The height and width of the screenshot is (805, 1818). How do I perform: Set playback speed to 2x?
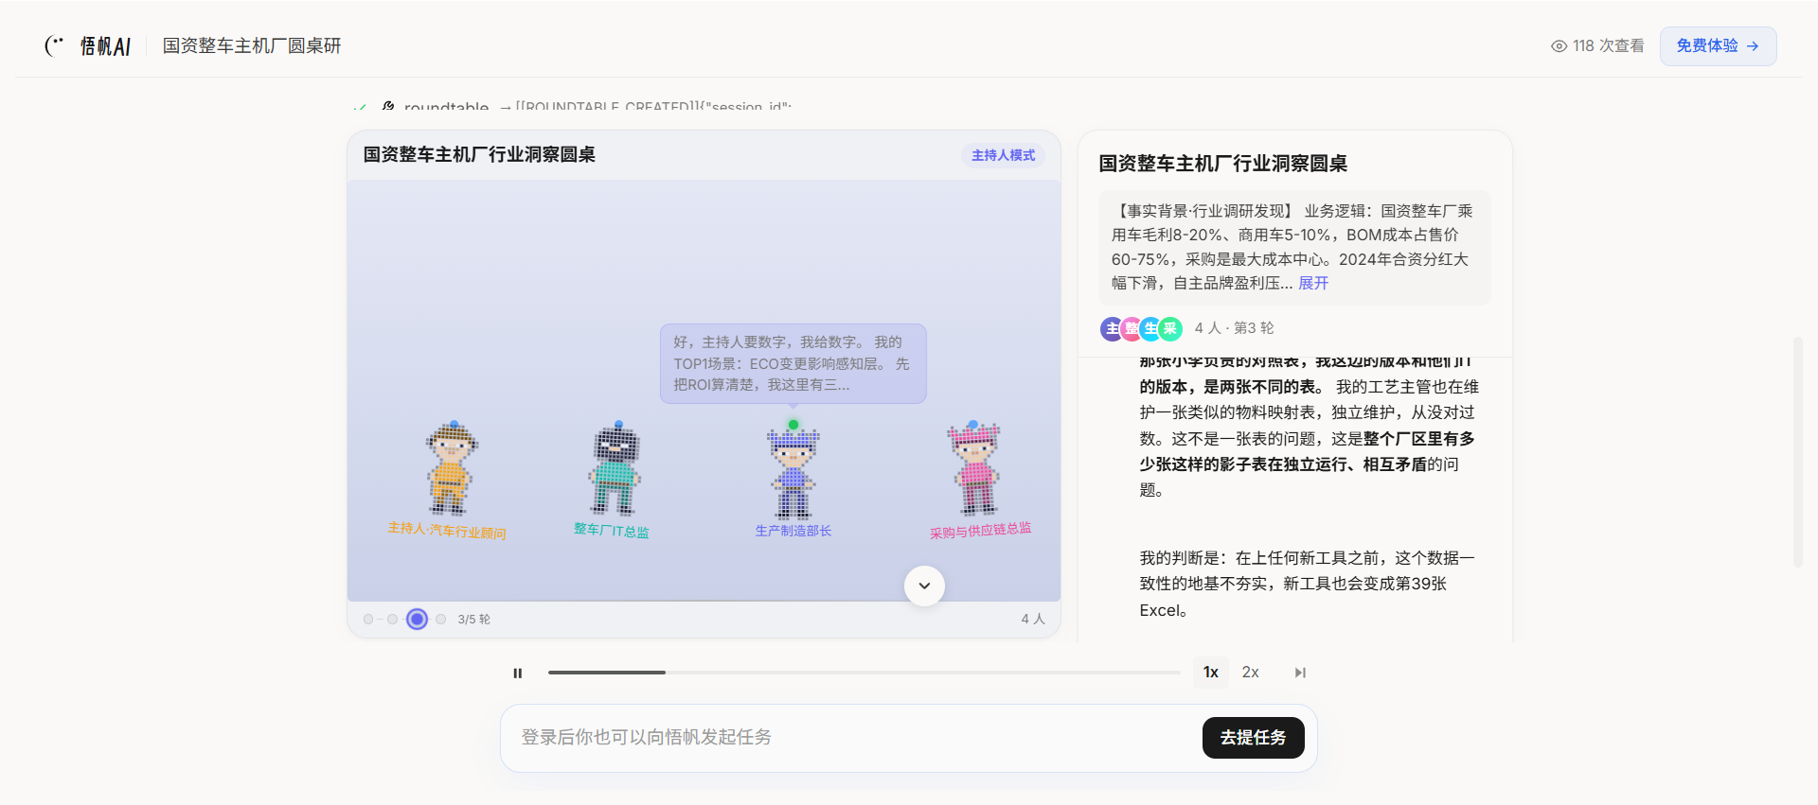[x=1250, y=673]
